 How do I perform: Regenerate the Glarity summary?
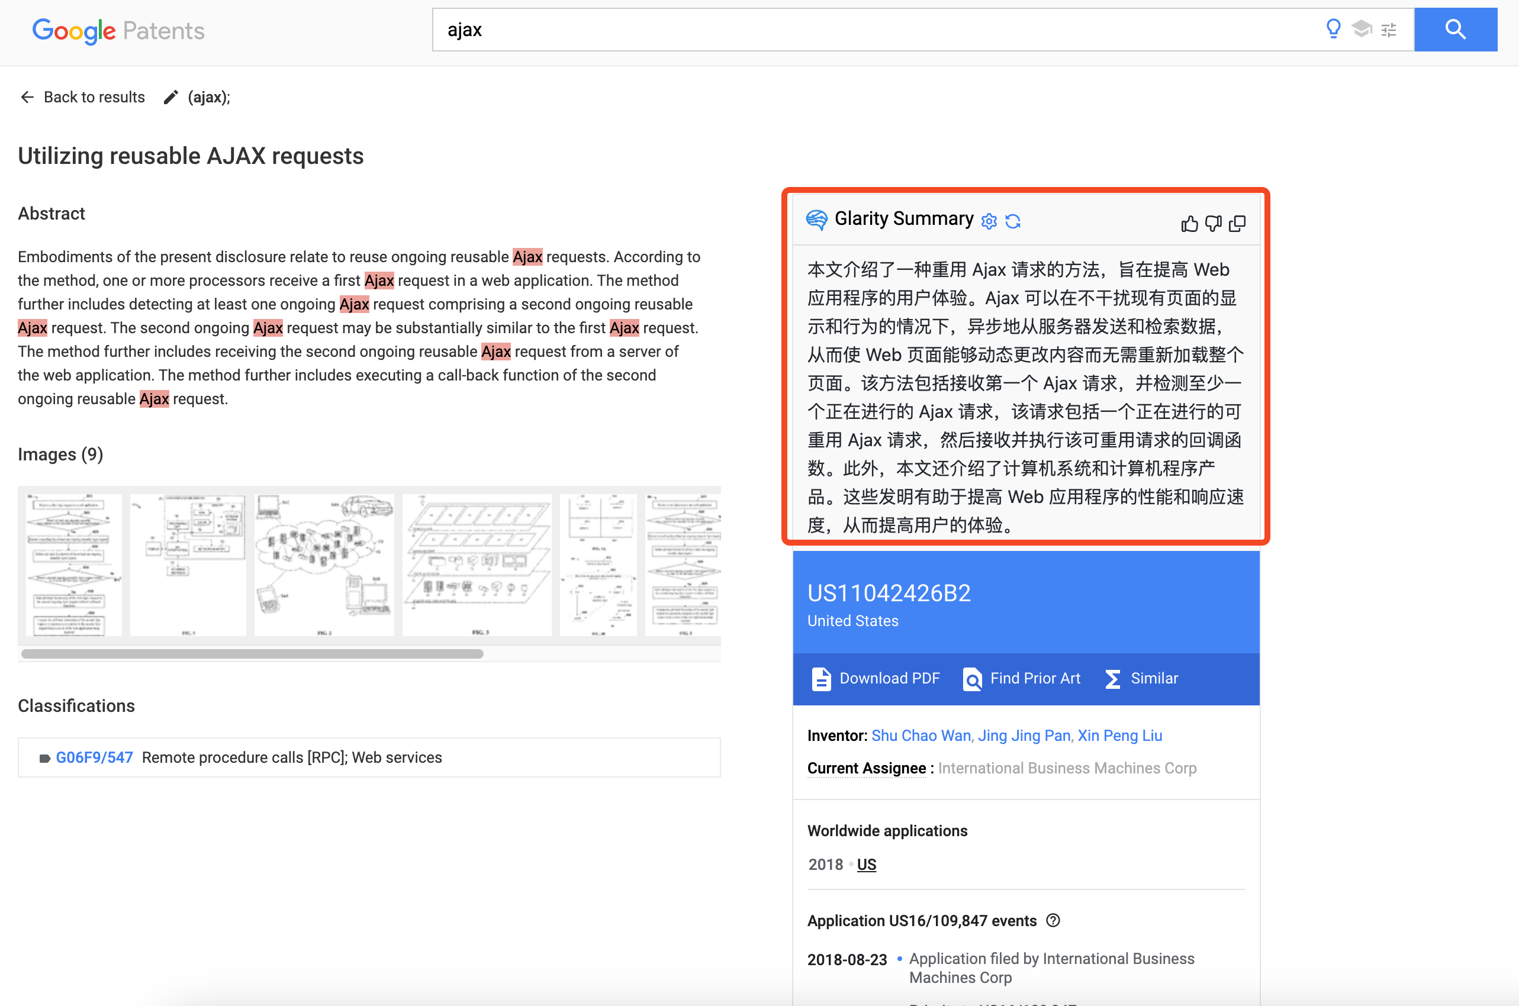(x=1013, y=221)
